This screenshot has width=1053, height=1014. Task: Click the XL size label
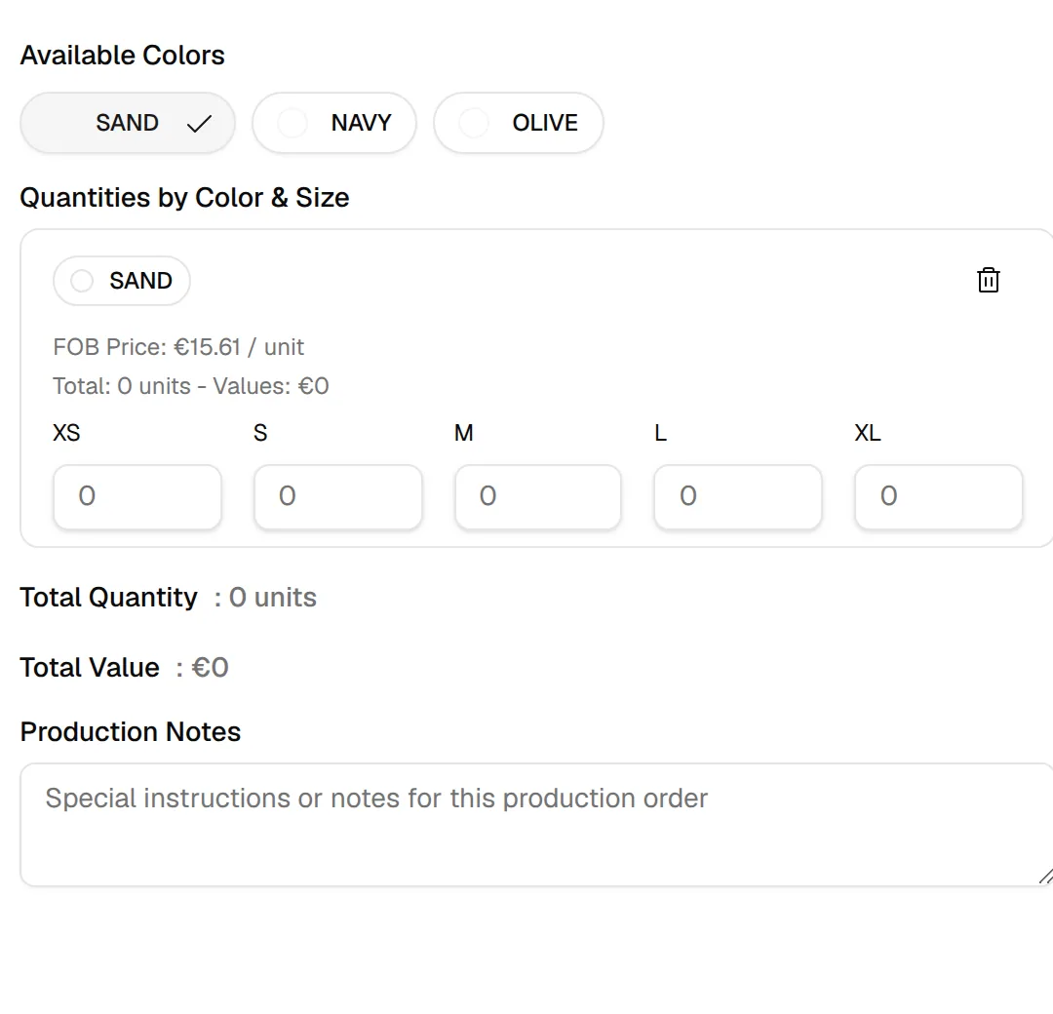click(868, 433)
